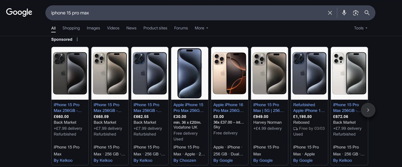Click the £668.89 price
The width and height of the screenshot is (402, 167).
coord(101,117)
